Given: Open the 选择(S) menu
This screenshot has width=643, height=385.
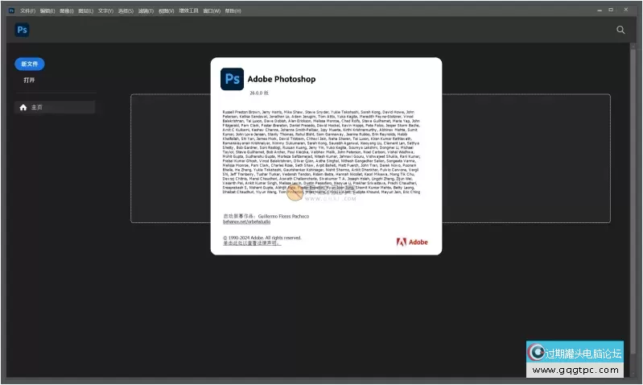Looking at the screenshot, I should click(126, 12).
